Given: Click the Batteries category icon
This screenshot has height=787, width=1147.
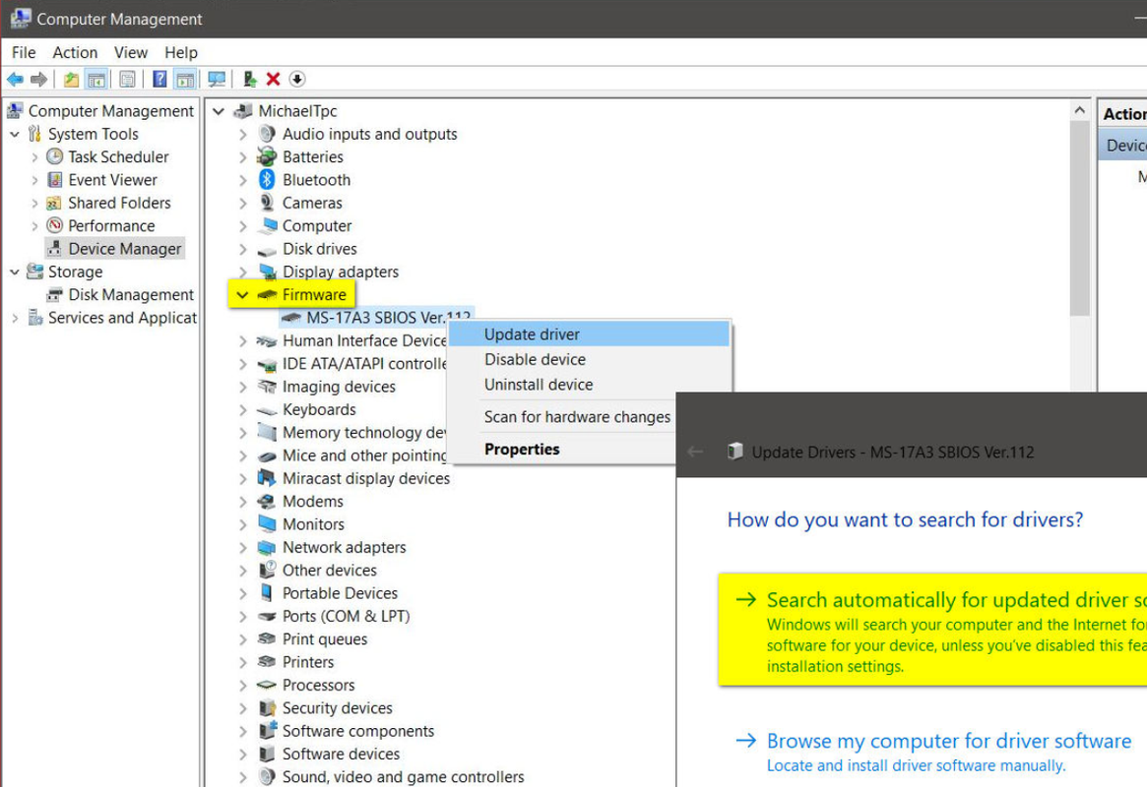Looking at the screenshot, I should click(267, 156).
